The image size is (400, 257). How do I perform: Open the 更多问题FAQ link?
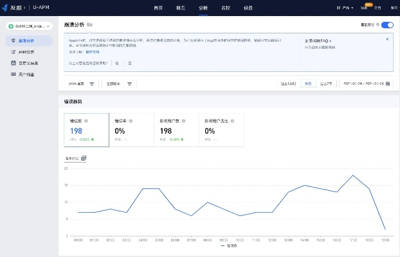pos(317,40)
